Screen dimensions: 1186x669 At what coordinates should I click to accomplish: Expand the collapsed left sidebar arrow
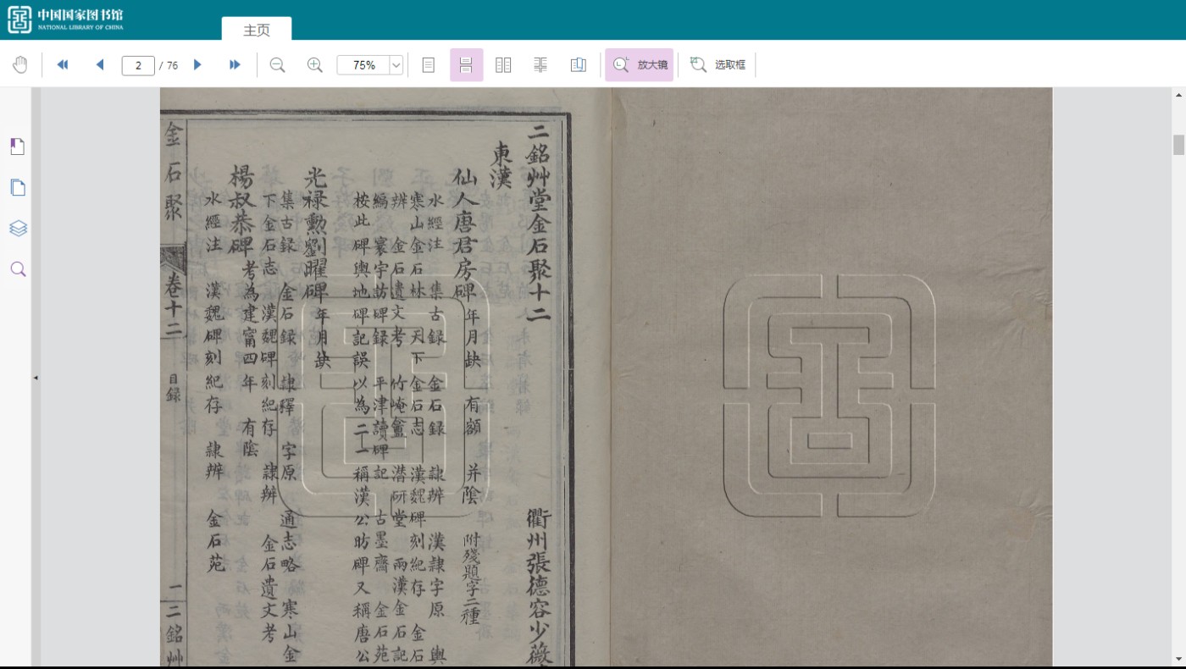tap(36, 378)
